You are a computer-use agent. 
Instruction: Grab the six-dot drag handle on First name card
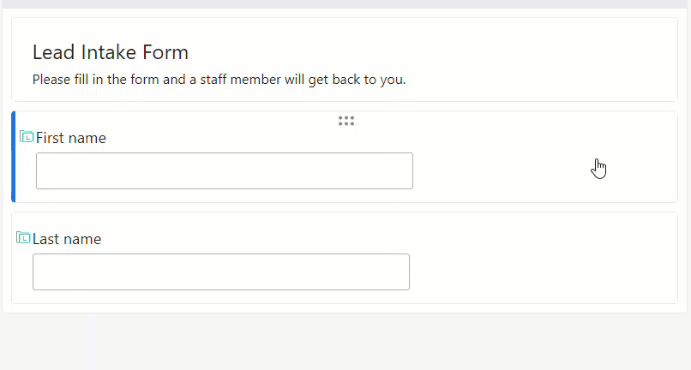(346, 121)
